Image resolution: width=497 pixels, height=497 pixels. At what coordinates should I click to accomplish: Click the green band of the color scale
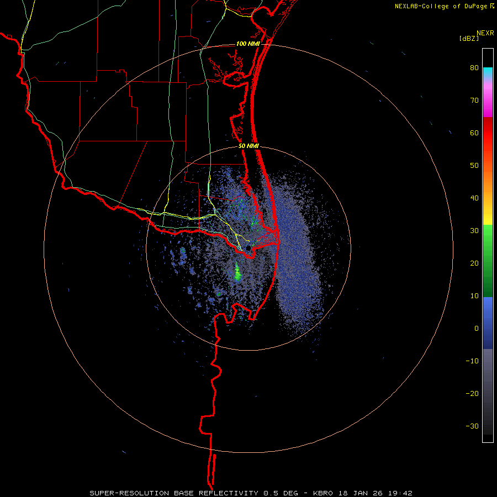click(488, 261)
